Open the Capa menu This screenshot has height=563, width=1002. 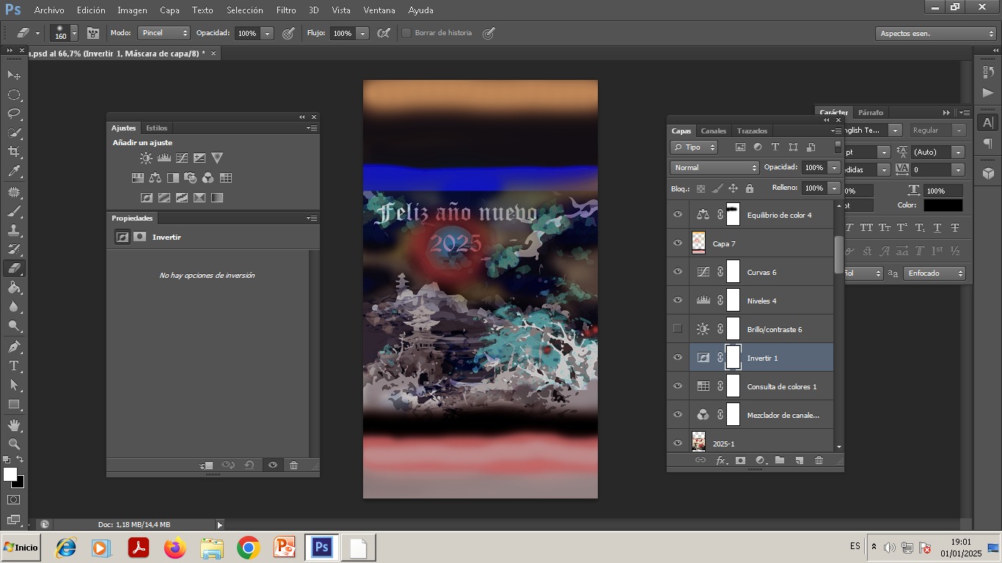tap(169, 10)
